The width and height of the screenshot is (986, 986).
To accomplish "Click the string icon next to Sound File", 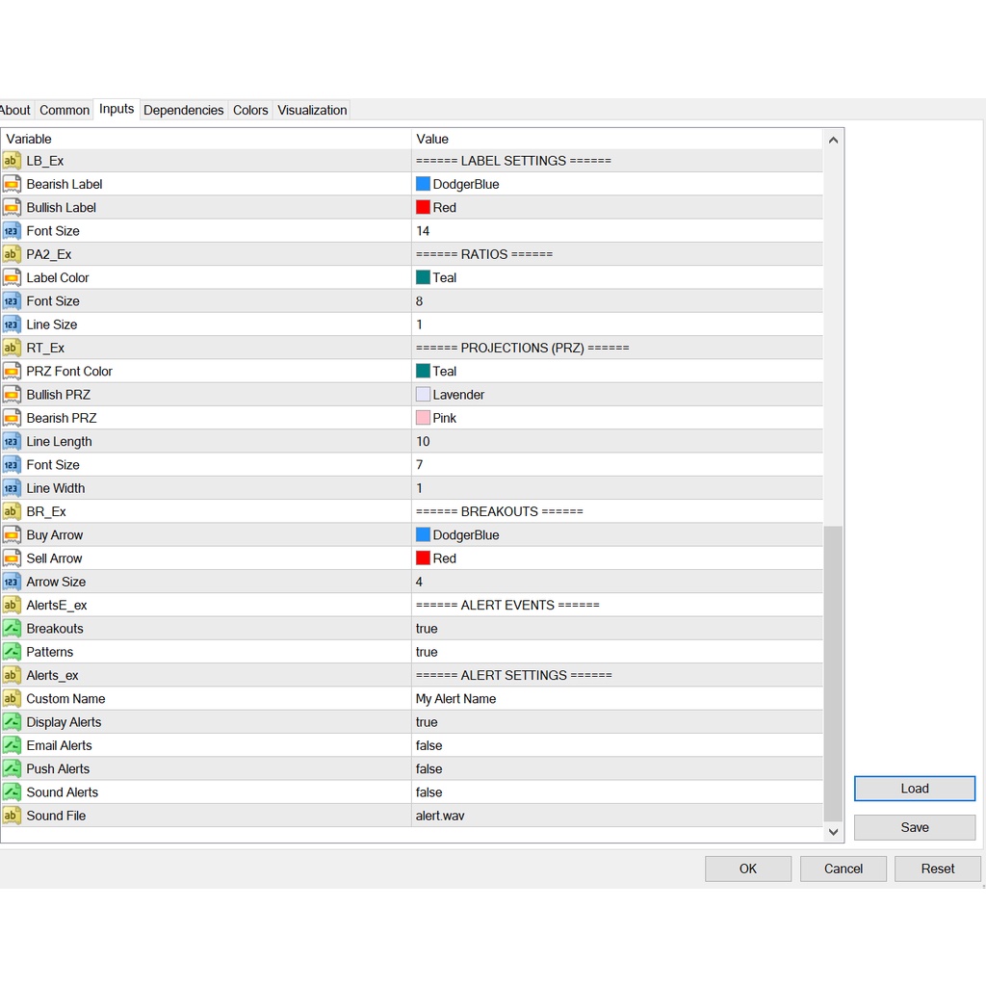I will [12, 816].
